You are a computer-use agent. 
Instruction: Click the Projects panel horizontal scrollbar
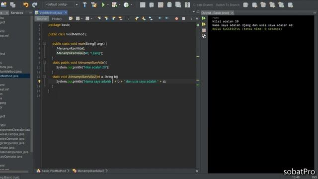pyautogui.click(x=14, y=172)
